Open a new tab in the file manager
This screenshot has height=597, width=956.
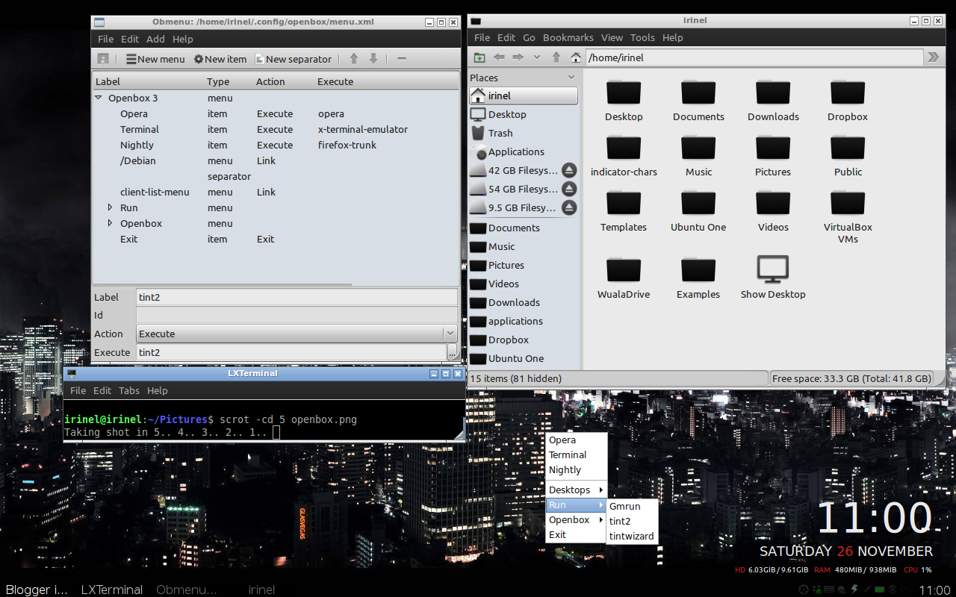point(479,57)
